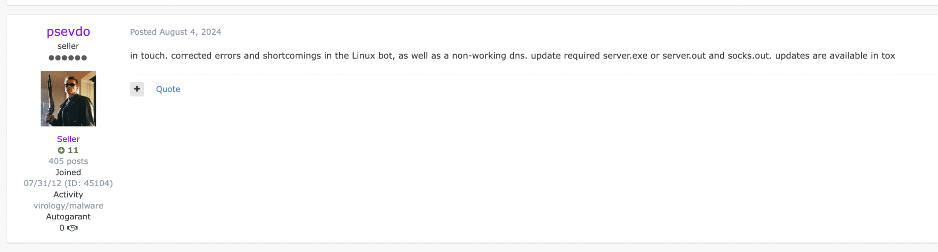
Task: Click the purple Seller group label
Action: [x=68, y=139]
